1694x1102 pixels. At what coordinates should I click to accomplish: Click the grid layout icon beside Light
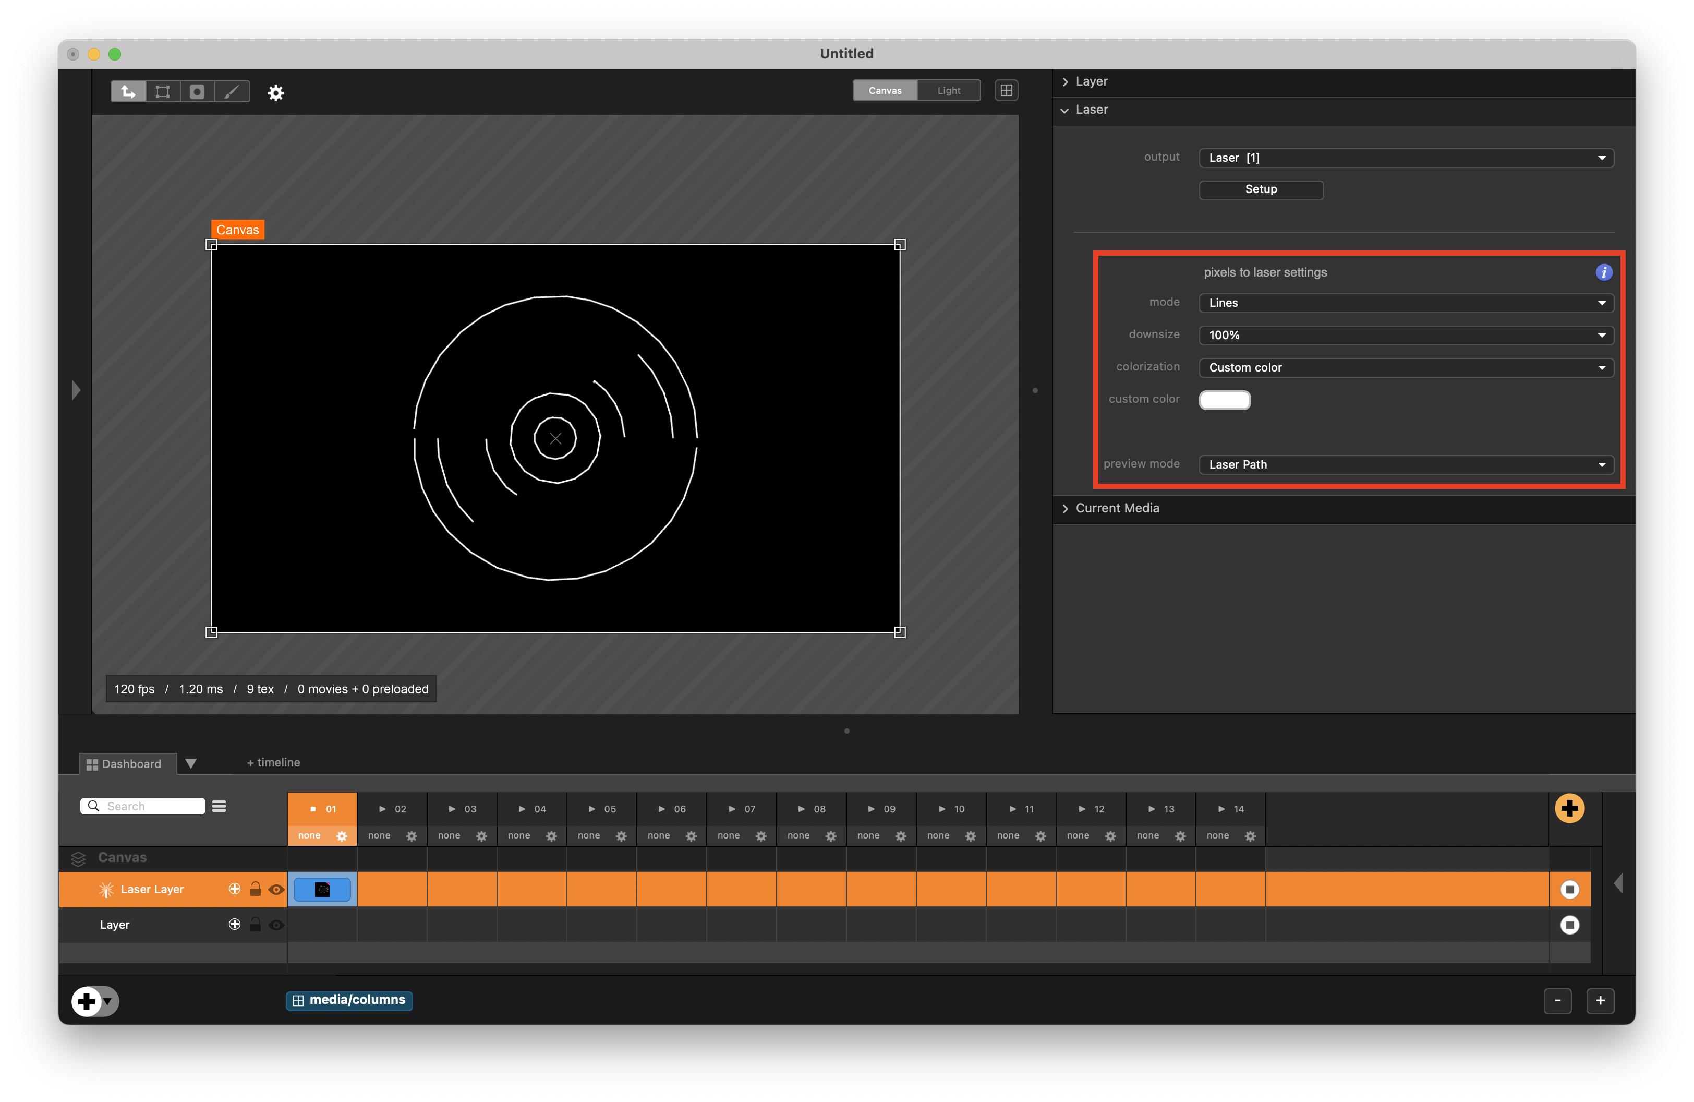1006,90
